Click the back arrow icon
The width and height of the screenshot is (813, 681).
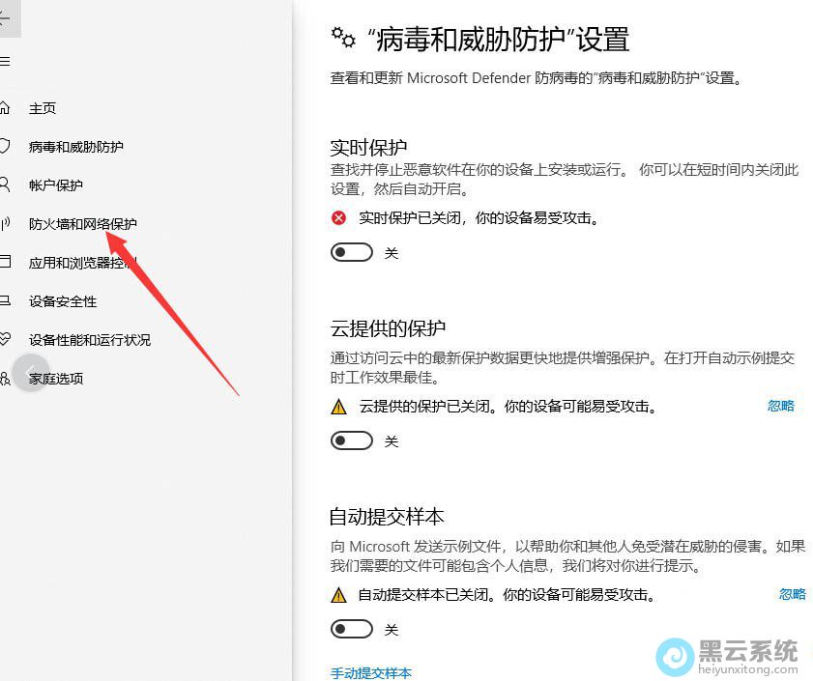click(x=5, y=18)
